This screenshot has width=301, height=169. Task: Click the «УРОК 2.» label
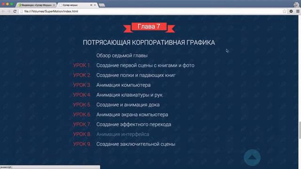[x=82, y=75]
